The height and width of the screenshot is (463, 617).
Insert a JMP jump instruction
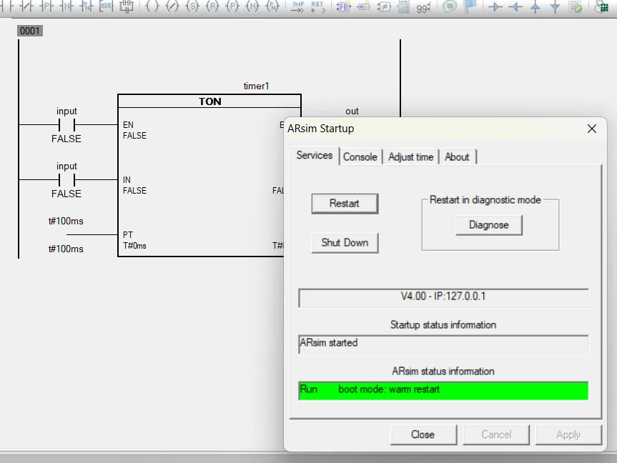click(296, 7)
